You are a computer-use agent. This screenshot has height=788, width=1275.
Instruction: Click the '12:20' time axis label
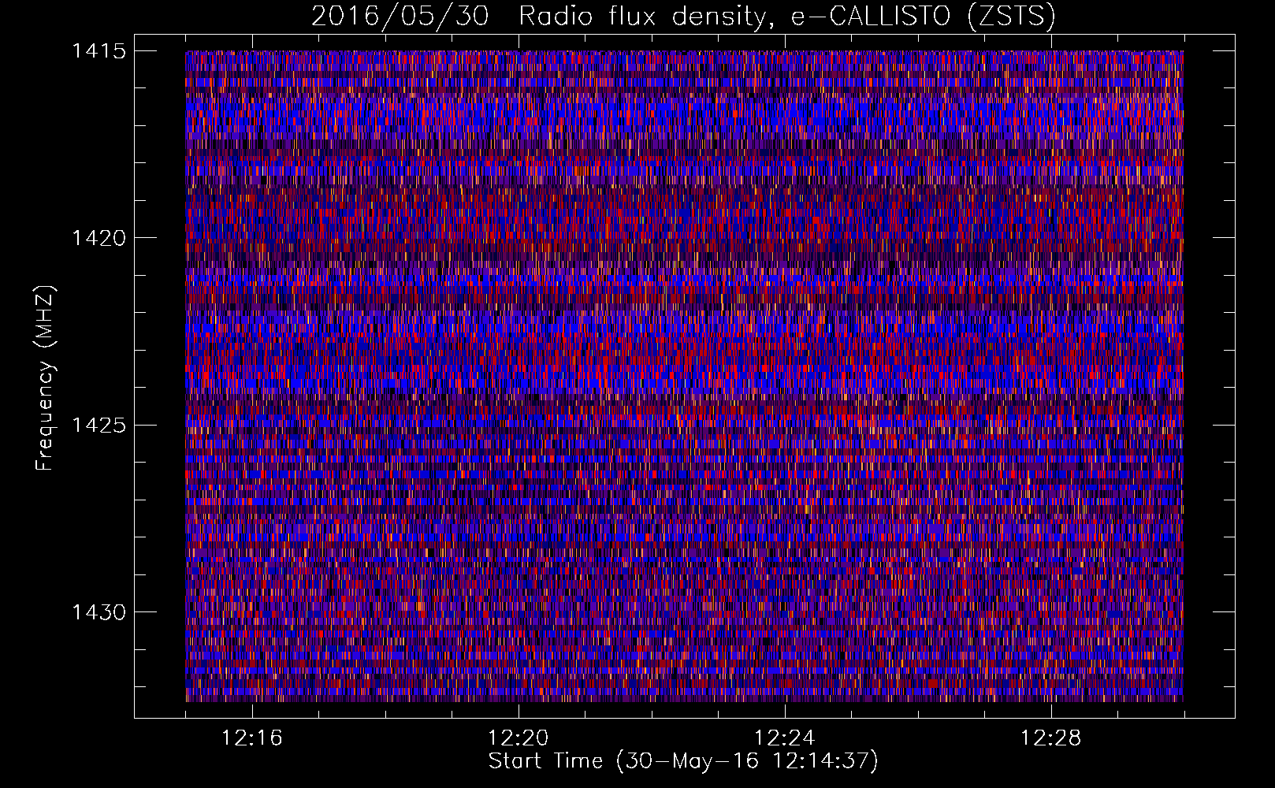(x=519, y=738)
